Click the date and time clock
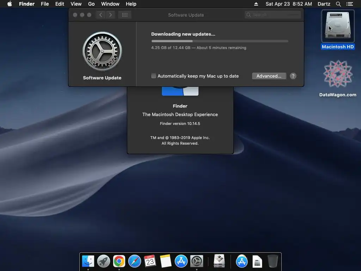Screen dimensions: 361x271 [289, 4]
